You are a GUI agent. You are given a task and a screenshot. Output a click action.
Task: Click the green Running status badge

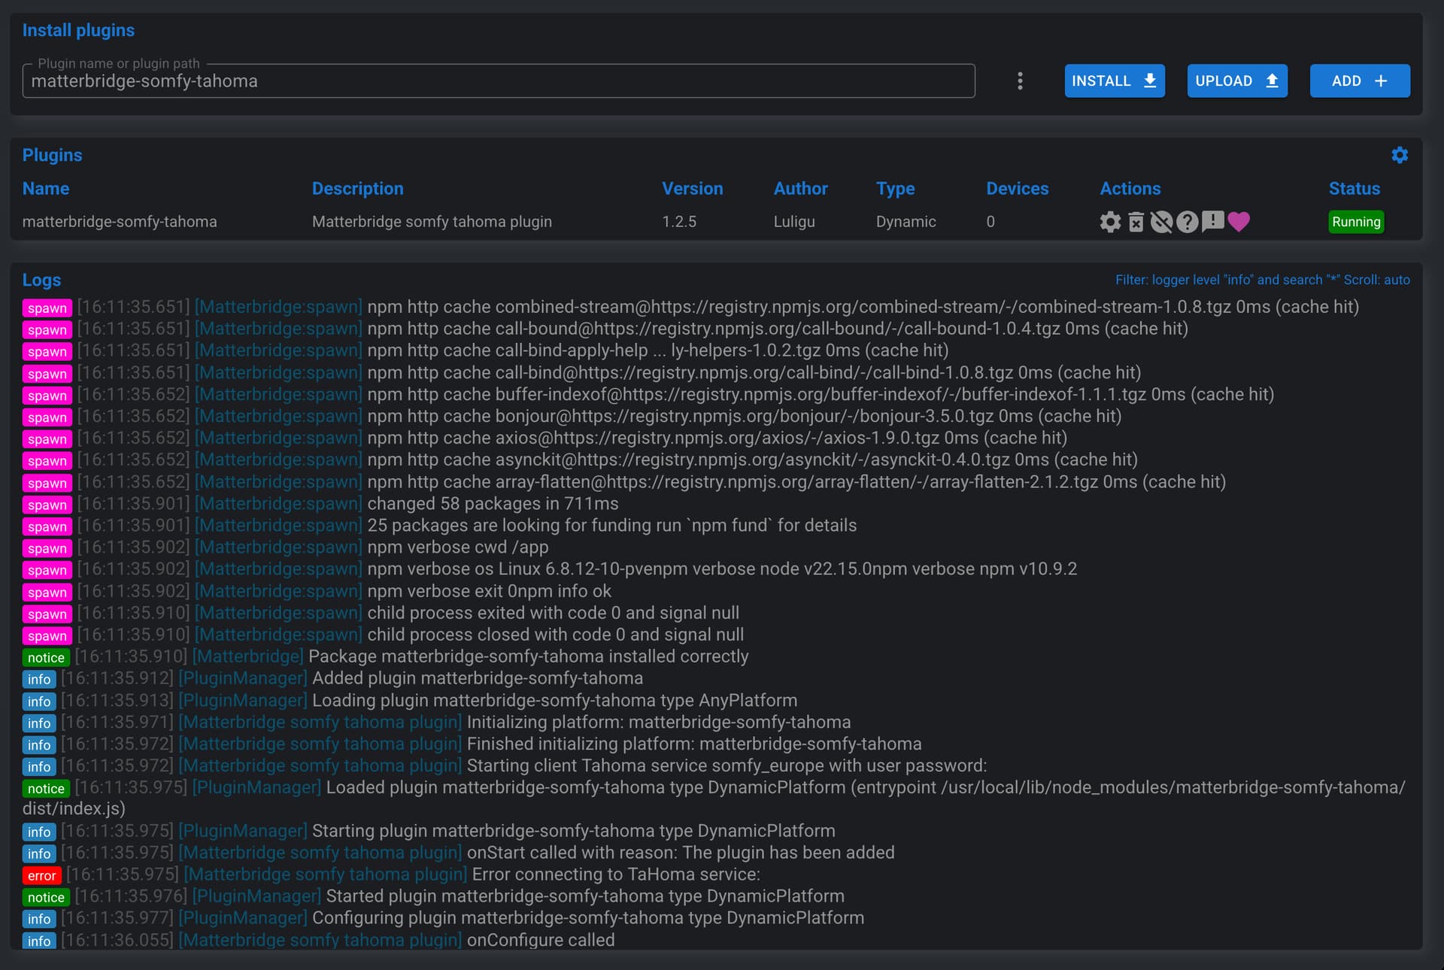[1355, 222]
